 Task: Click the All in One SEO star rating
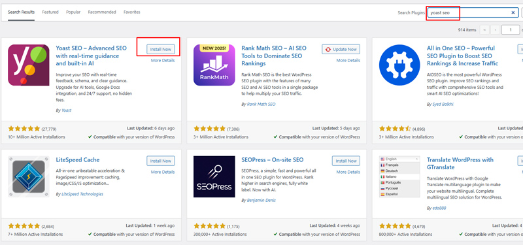pos(395,129)
